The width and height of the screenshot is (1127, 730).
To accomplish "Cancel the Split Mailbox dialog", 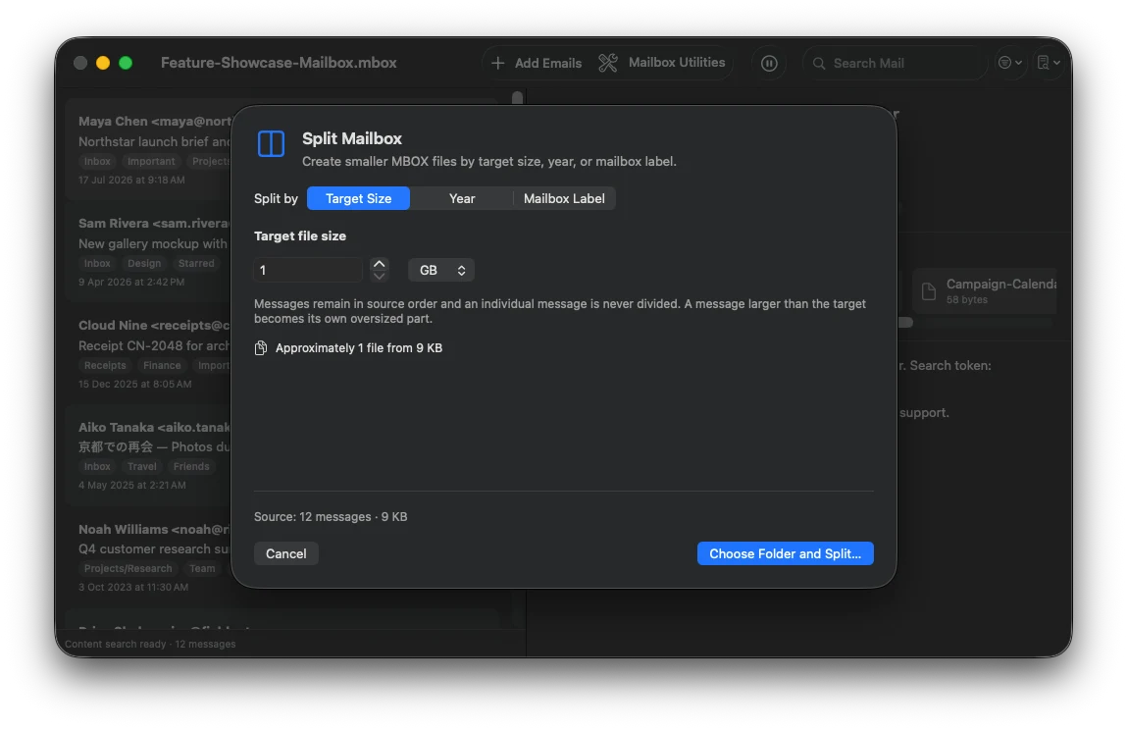I will (286, 553).
